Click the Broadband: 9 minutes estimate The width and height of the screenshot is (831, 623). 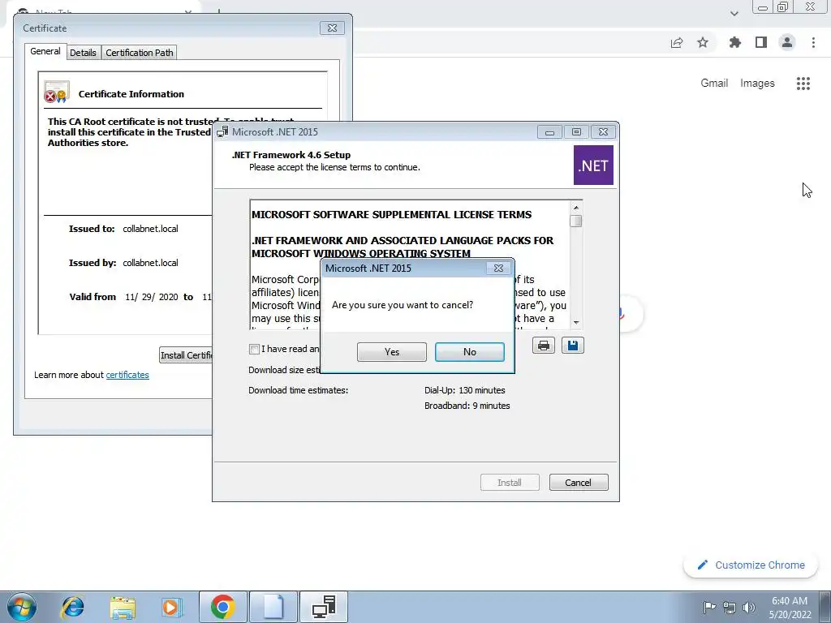(x=467, y=406)
